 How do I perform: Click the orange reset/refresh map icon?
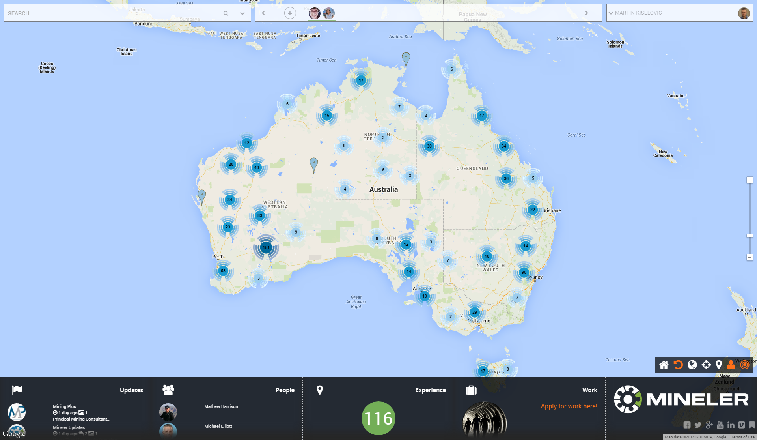[678, 365]
